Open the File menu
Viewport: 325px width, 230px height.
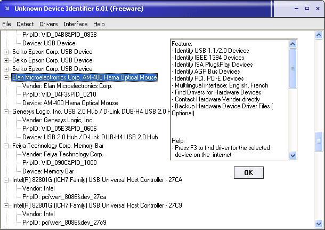click(x=6, y=24)
